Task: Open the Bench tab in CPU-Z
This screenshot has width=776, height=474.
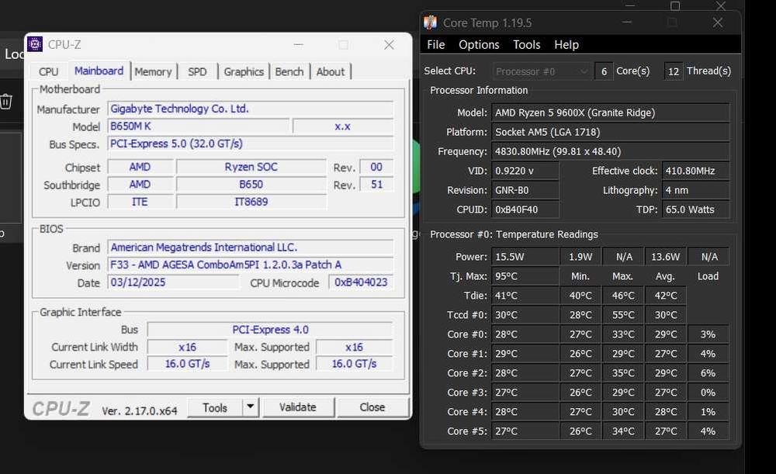Action: click(x=289, y=71)
